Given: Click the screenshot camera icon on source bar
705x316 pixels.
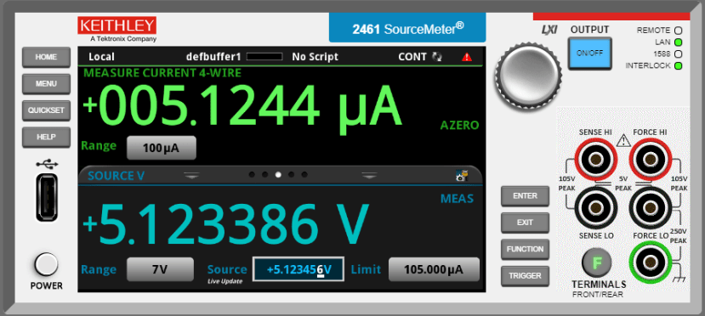Looking at the screenshot, I should tap(462, 176).
